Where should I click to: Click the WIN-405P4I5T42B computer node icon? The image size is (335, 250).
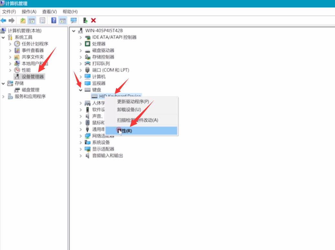coord(80,31)
